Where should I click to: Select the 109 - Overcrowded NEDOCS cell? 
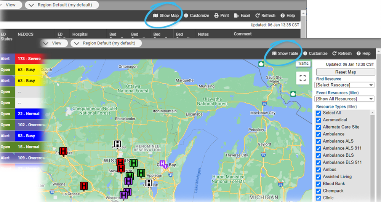tap(31, 158)
